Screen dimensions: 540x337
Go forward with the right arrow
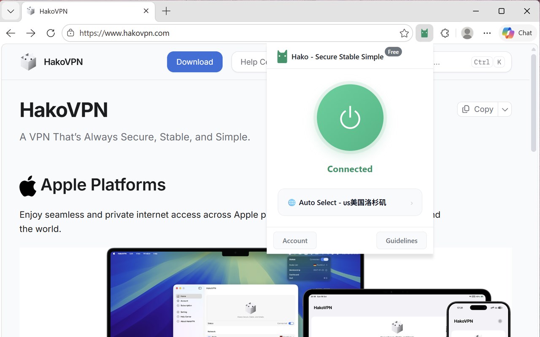[31, 33]
